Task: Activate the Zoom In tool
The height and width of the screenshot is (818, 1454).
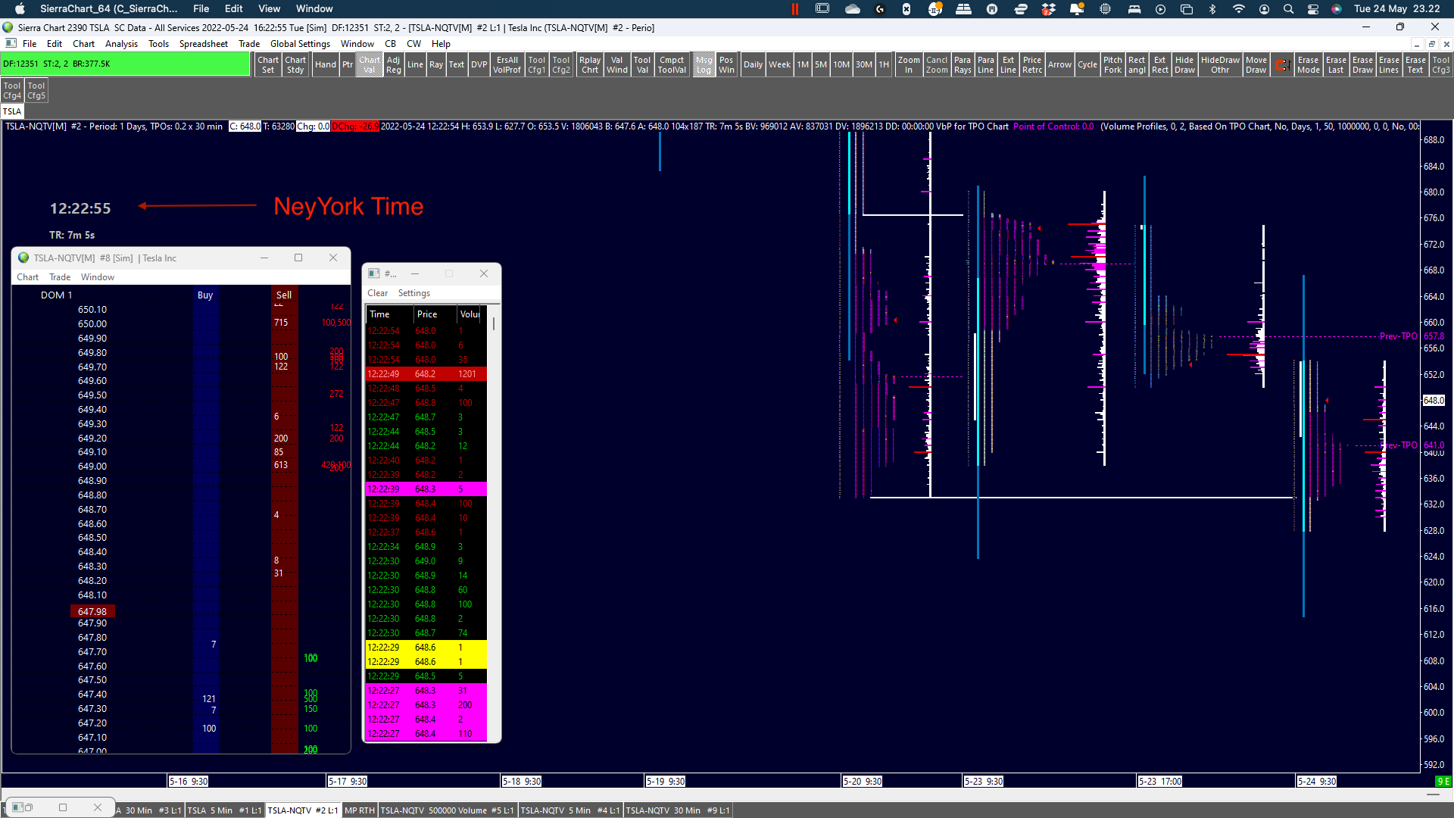Action: pyautogui.click(x=908, y=64)
